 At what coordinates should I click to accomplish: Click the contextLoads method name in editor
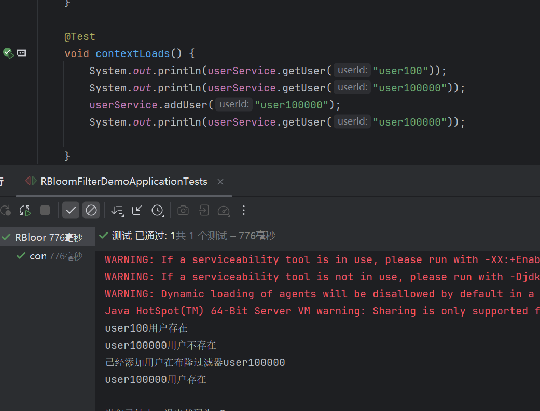tap(132, 53)
